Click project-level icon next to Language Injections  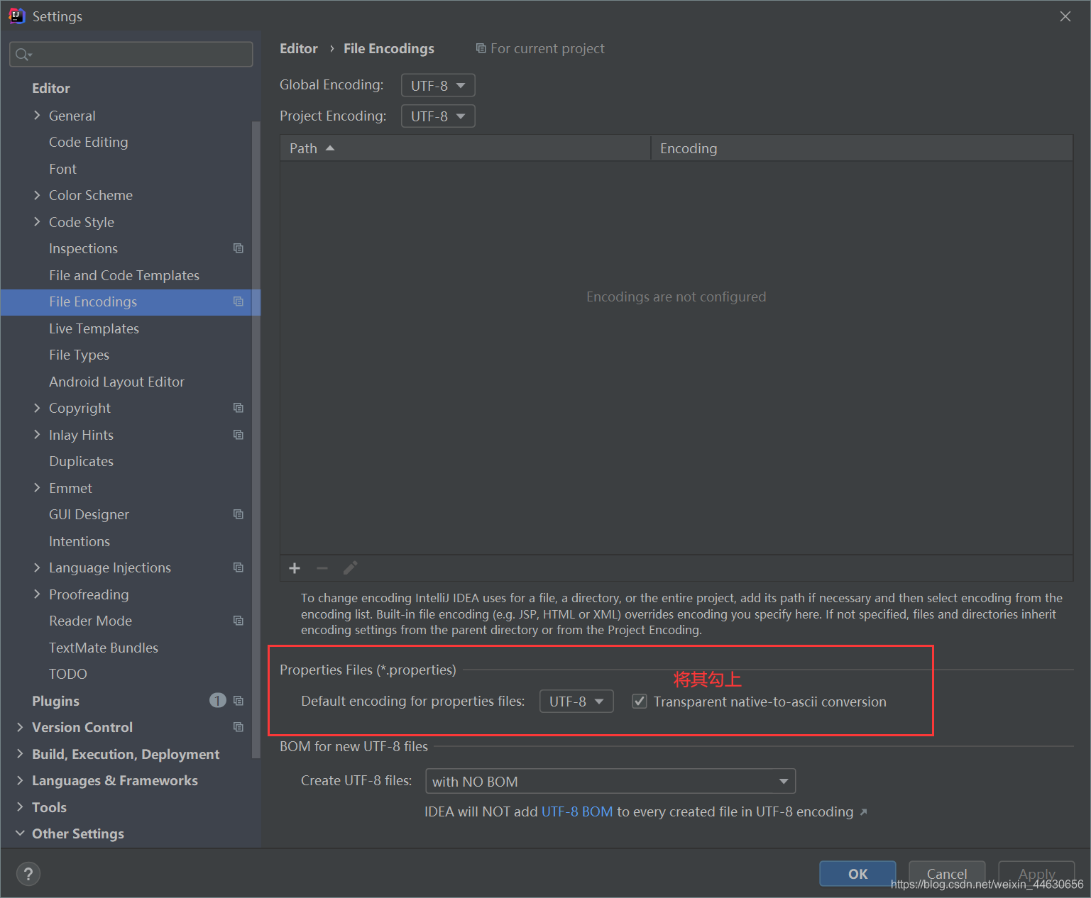coord(239,567)
